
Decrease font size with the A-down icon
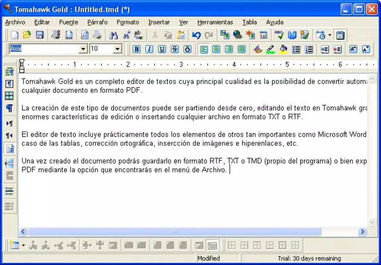coord(366,49)
